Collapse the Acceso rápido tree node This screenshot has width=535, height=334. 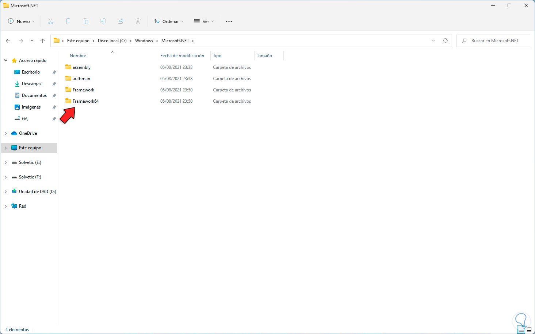tap(6, 60)
